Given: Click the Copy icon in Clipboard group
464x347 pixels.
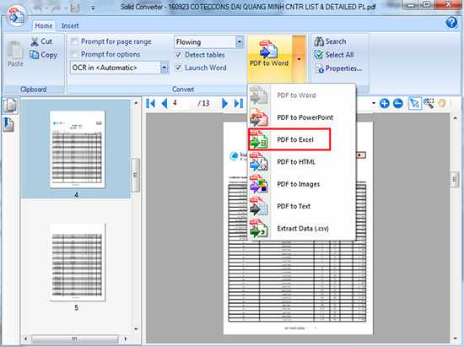Looking at the screenshot, I should tap(35, 55).
